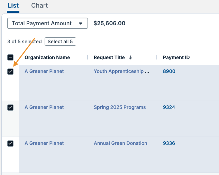Viewport: 219px width, 175px height.
Task: Open Payment ID 8900 link
Action: pyautogui.click(x=169, y=71)
